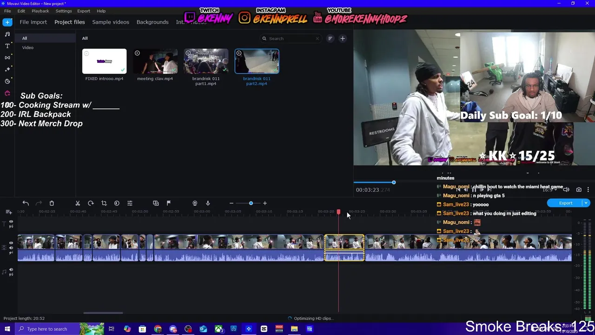Open the File menu
Viewport: 595px width, 335px height.
(x=7, y=11)
